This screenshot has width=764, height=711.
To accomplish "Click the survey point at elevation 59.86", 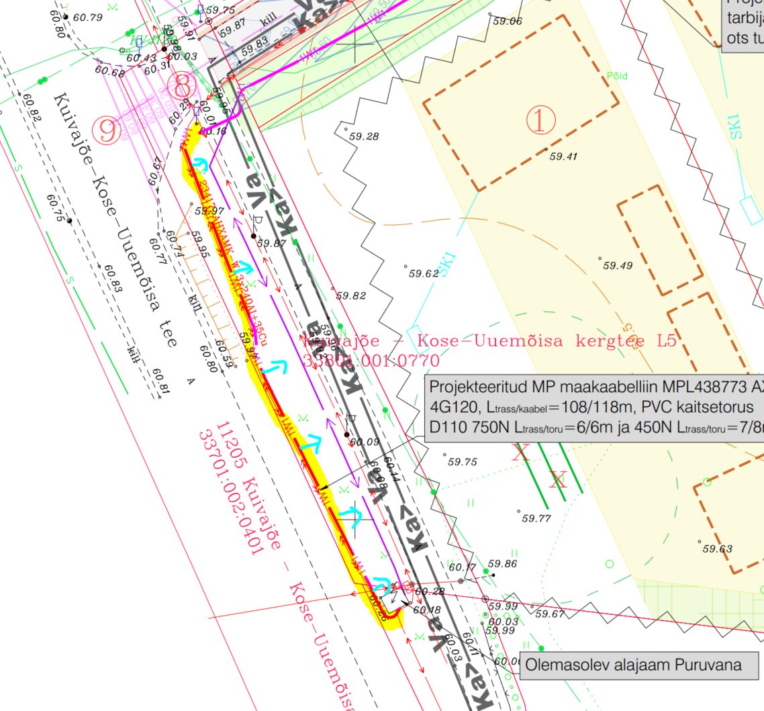I will (x=492, y=575).
